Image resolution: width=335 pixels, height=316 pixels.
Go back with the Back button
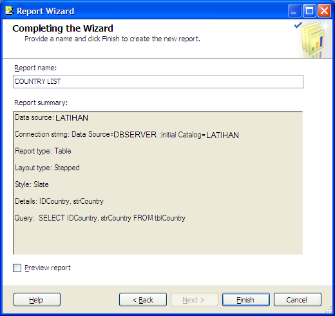pyautogui.click(x=143, y=300)
